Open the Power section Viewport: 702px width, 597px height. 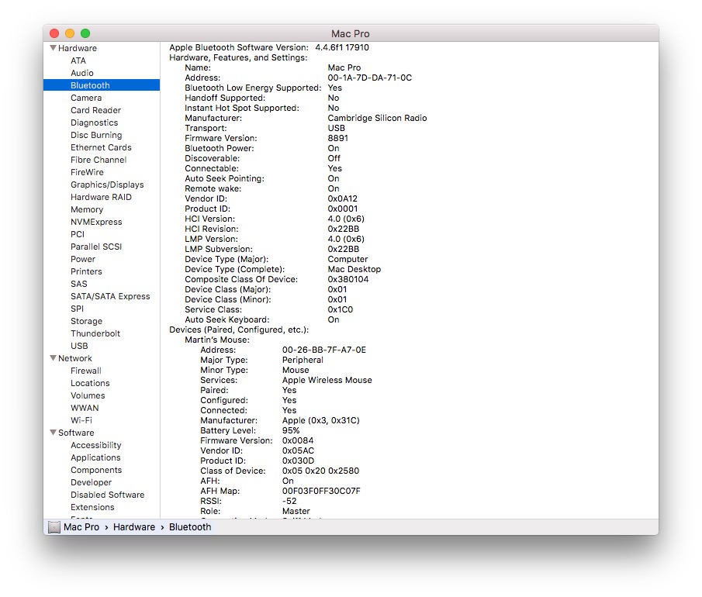click(x=83, y=259)
